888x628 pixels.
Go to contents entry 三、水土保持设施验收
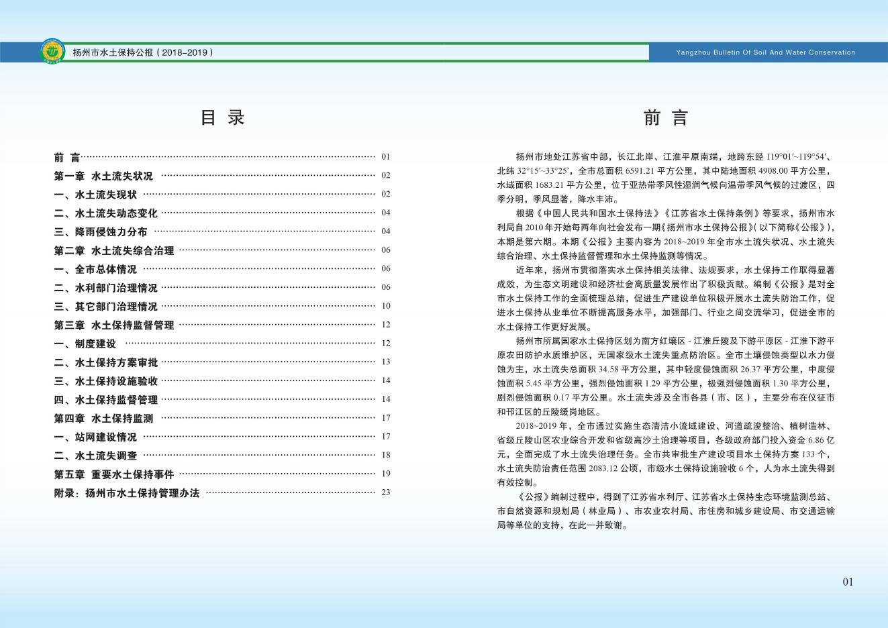pyautogui.click(x=221, y=380)
